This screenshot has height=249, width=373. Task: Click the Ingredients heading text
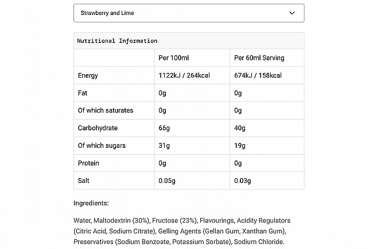click(91, 203)
